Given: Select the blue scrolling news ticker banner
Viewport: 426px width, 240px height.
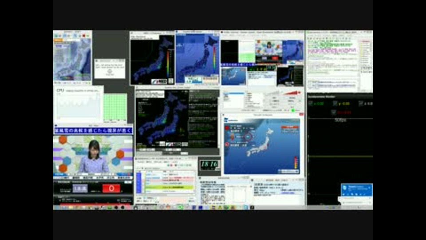Looking at the screenshot, I should 93,131.
